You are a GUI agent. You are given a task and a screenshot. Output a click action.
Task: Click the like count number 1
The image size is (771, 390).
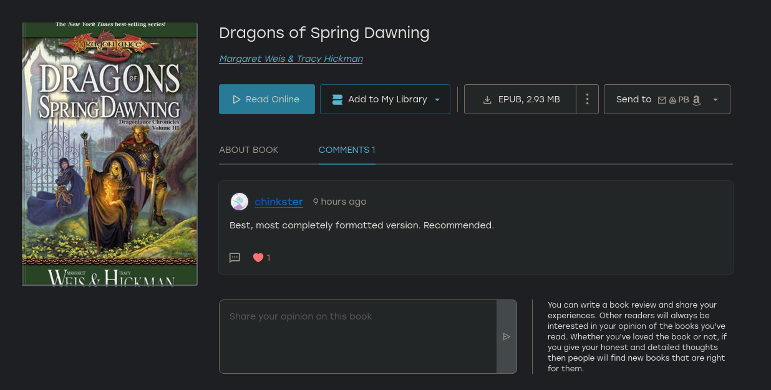269,258
